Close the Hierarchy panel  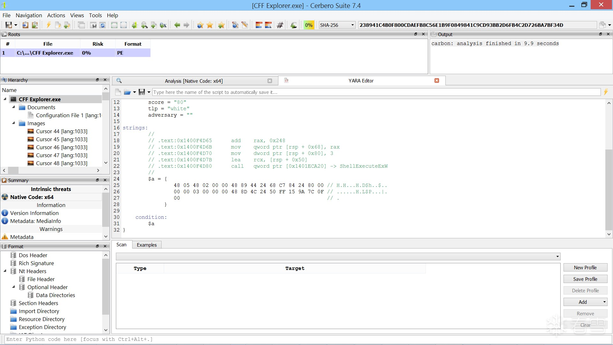click(x=105, y=80)
